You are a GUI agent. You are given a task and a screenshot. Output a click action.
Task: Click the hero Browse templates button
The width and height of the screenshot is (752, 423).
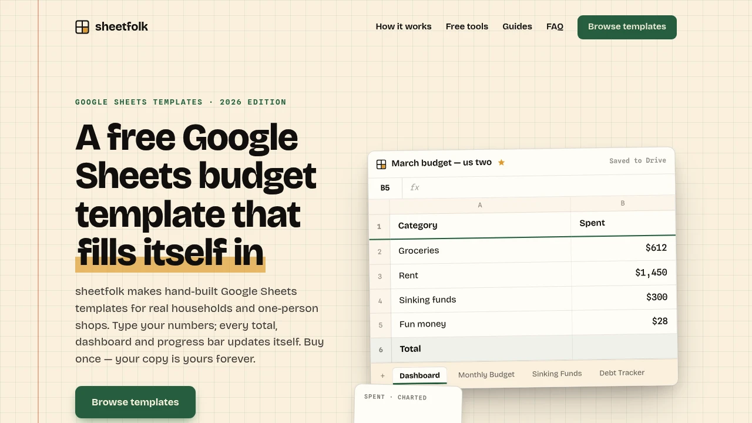[x=135, y=402]
